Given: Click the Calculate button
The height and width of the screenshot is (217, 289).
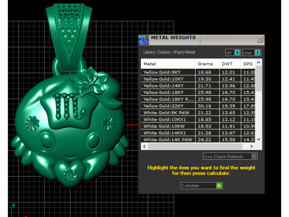Looking at the screenshot, I should 201,186.
